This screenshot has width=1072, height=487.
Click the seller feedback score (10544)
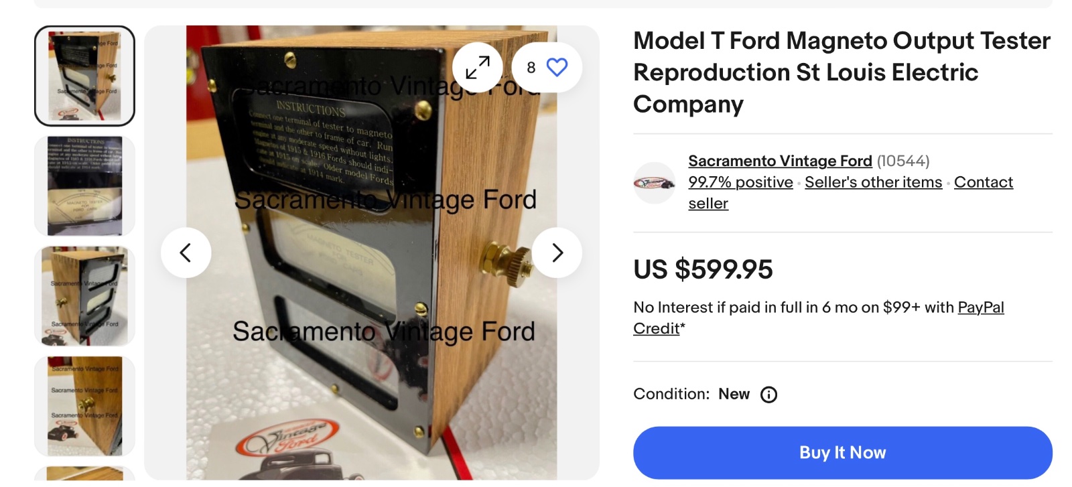(903, 161)
